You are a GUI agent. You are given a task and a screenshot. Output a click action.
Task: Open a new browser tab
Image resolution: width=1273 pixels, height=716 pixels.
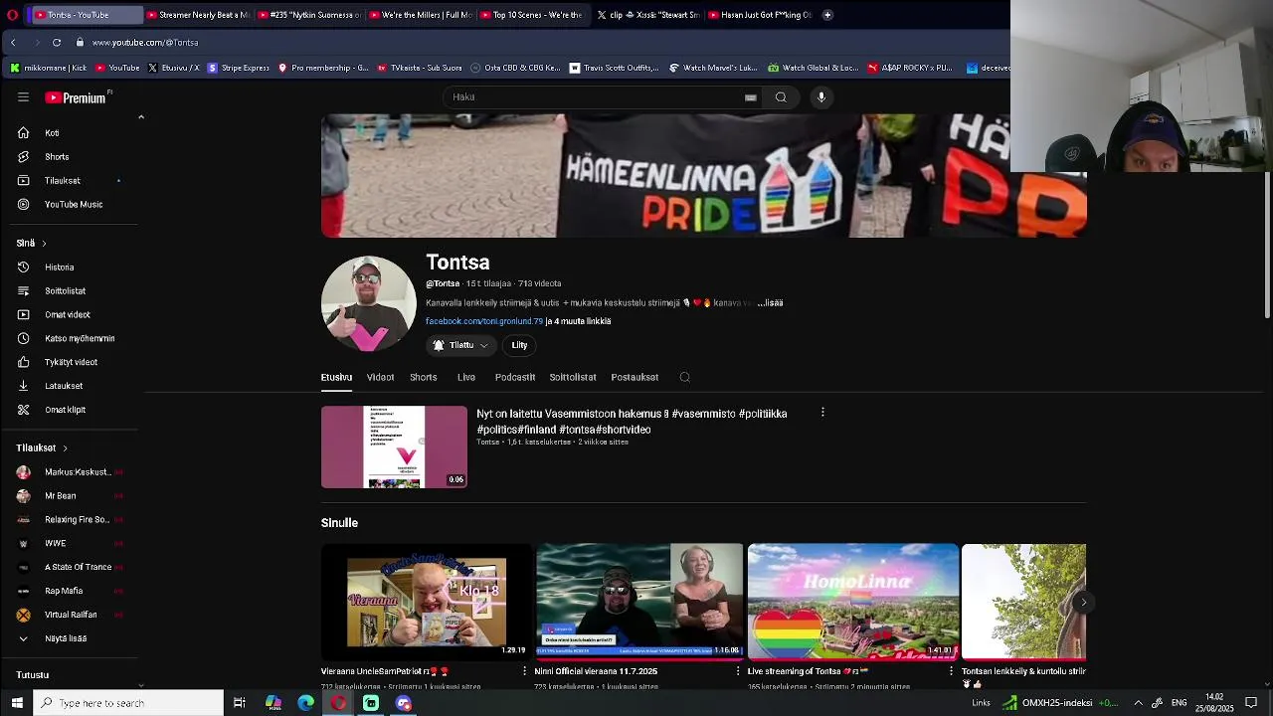point(827,15)
